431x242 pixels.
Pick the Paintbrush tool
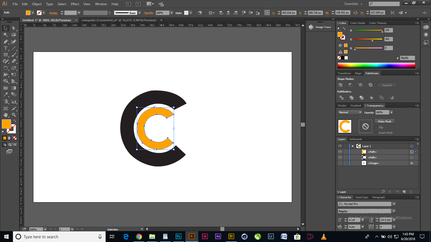coord(14,55)
